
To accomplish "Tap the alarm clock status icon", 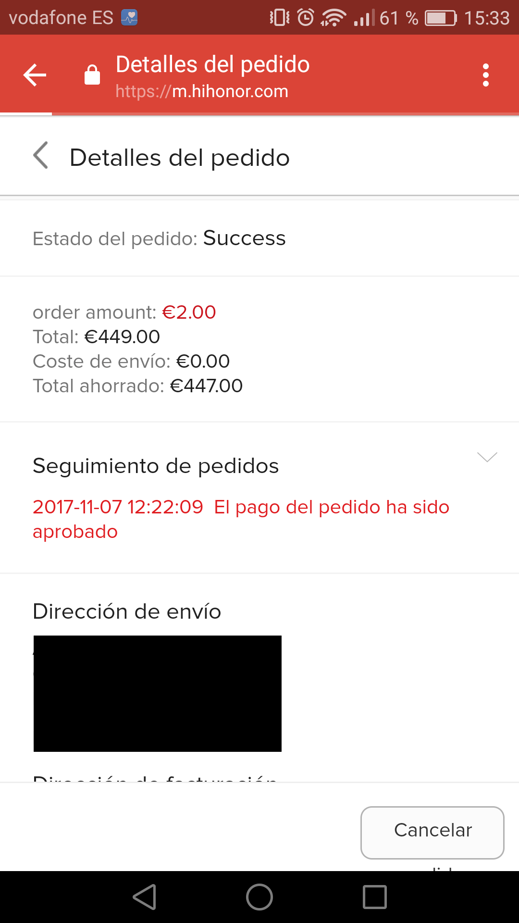I will (306, 18).
